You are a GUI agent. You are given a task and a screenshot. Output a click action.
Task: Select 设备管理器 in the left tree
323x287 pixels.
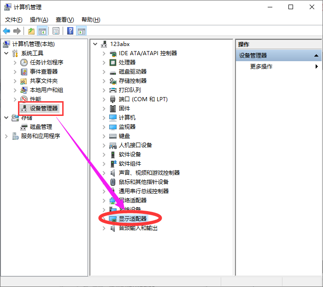[x=44, y=109]
